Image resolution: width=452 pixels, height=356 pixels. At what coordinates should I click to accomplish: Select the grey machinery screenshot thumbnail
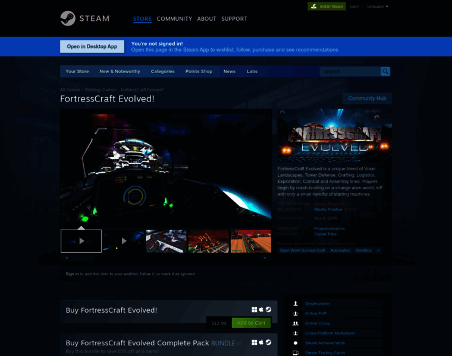click(x=166, y=241)
